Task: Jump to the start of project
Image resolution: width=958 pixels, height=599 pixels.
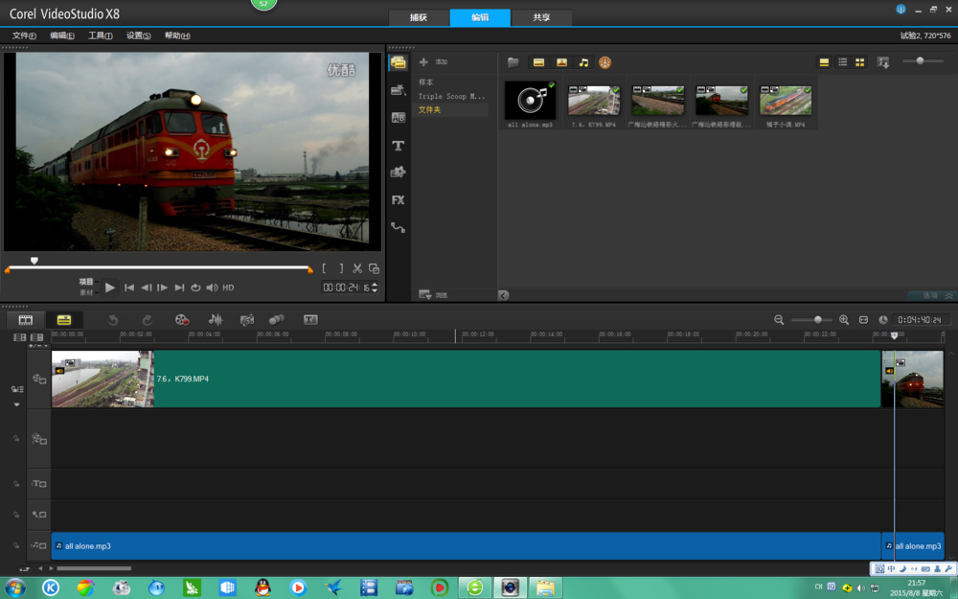Action: tap(129, 288)
